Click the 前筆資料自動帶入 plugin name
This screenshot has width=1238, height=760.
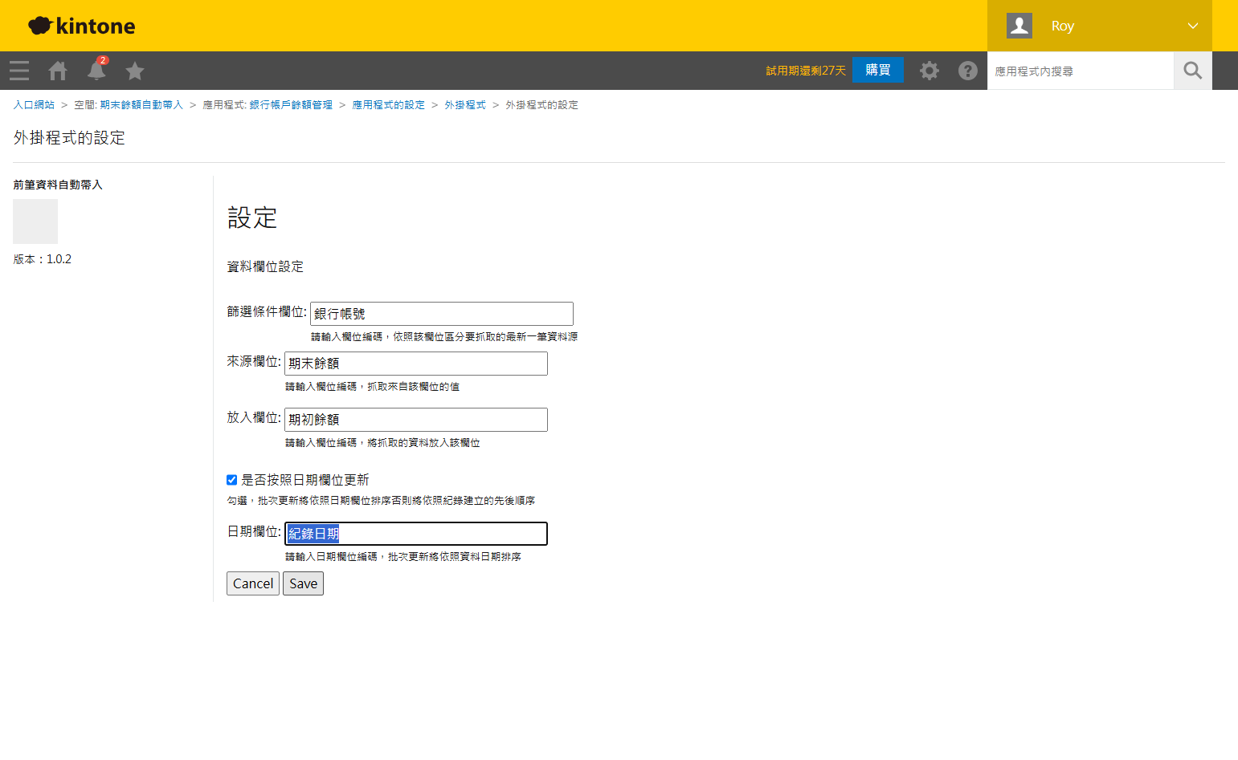coord(58,185)
